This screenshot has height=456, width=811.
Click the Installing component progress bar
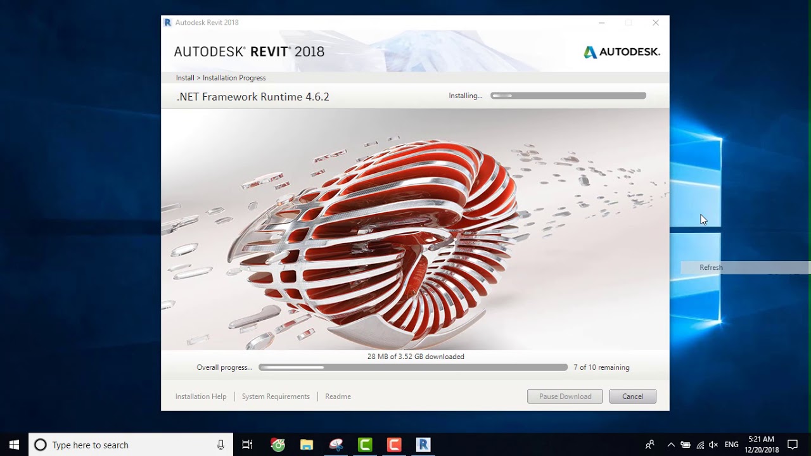568,96
